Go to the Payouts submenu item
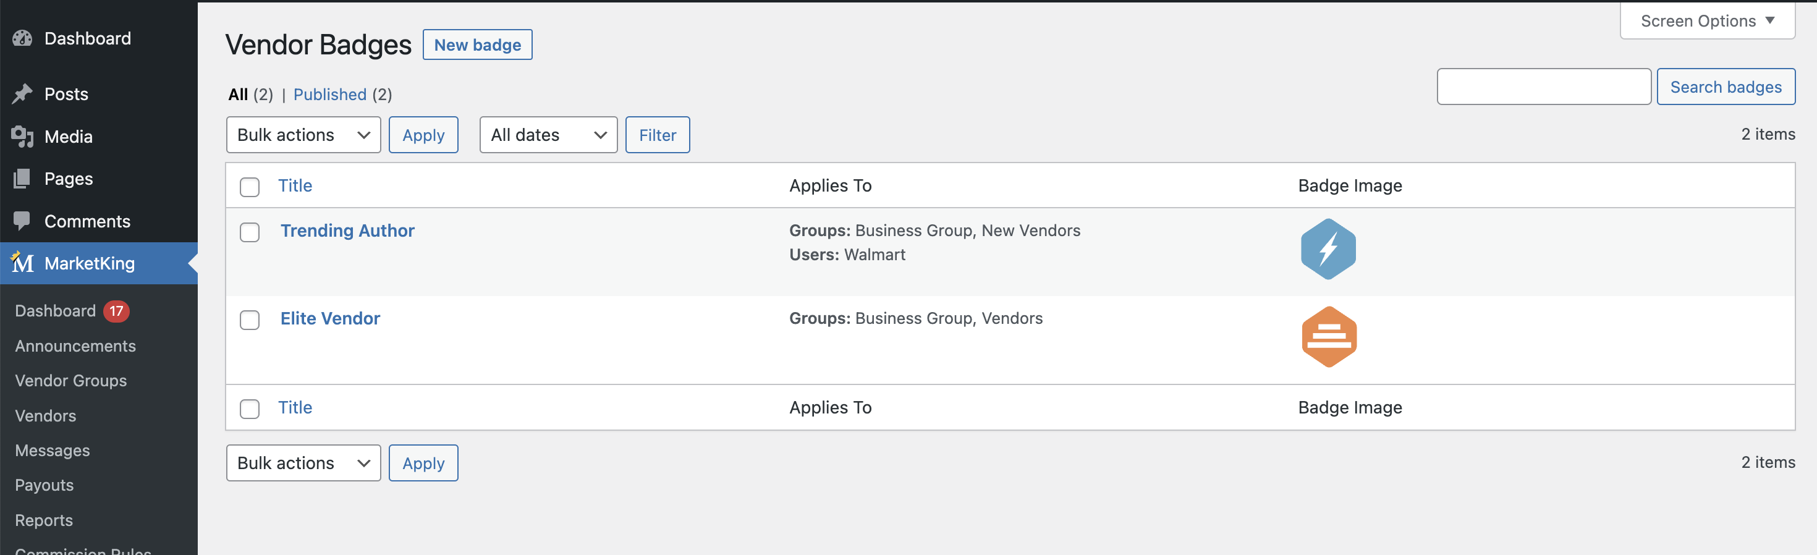The width and height of the screenshot is (1817, 555). tap(44, 485)
